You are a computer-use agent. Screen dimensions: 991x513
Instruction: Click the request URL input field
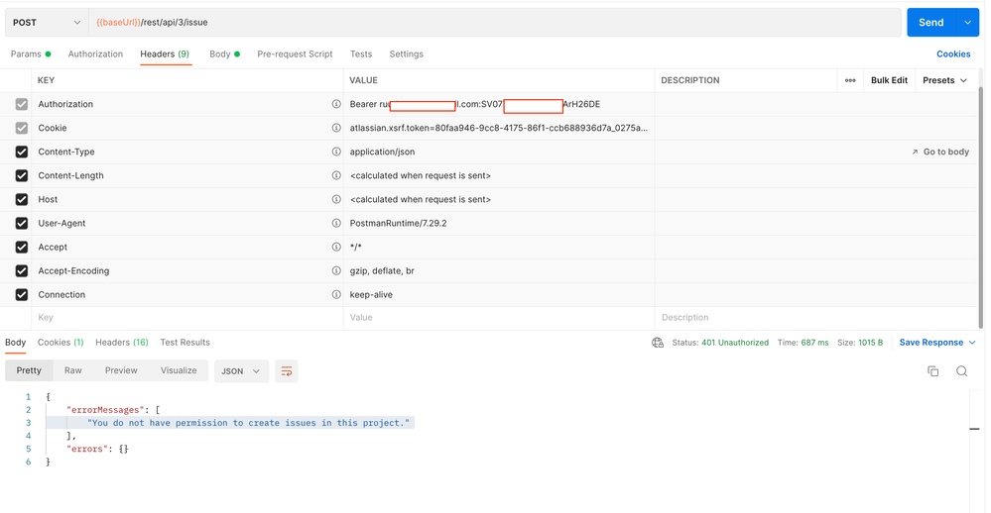pos(494,22)
